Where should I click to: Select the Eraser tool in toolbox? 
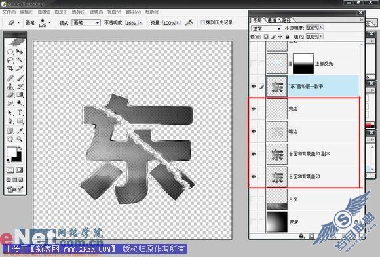click(10, 94)
